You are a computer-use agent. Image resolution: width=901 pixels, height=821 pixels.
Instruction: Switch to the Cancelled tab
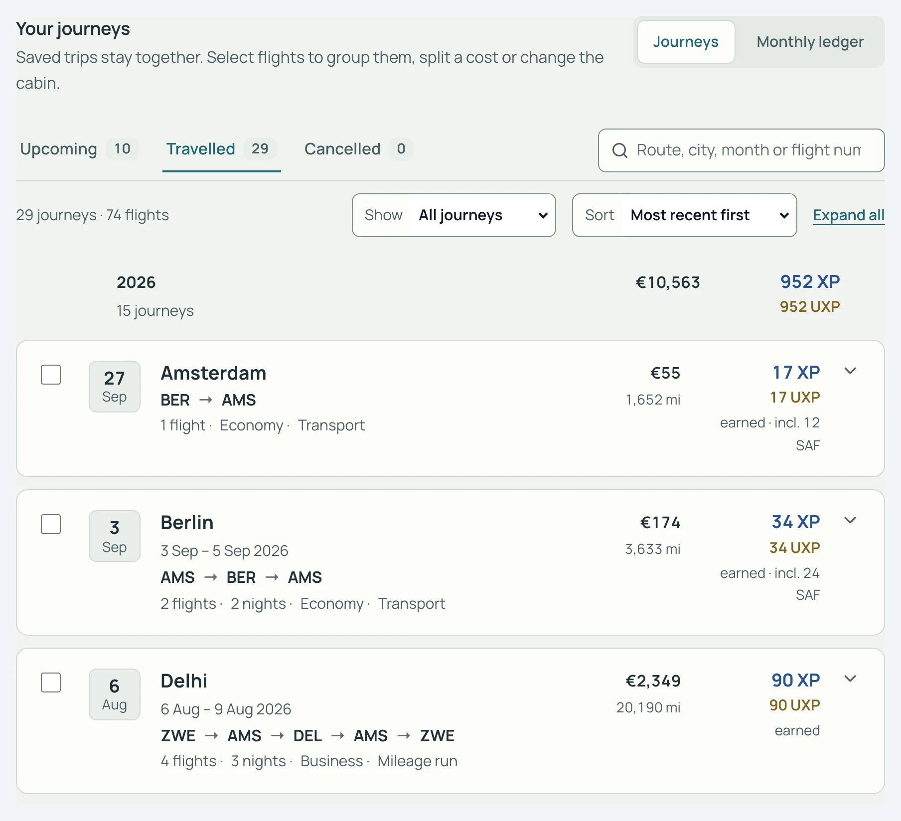pos(358,149)
